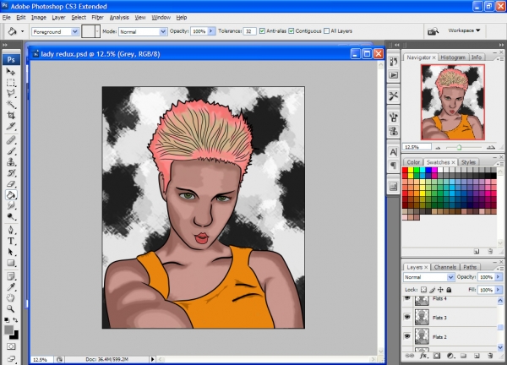The height and width of the screenshot is (365, 507).
Task: Add a layer mask
Action: [x=437, y=356]
